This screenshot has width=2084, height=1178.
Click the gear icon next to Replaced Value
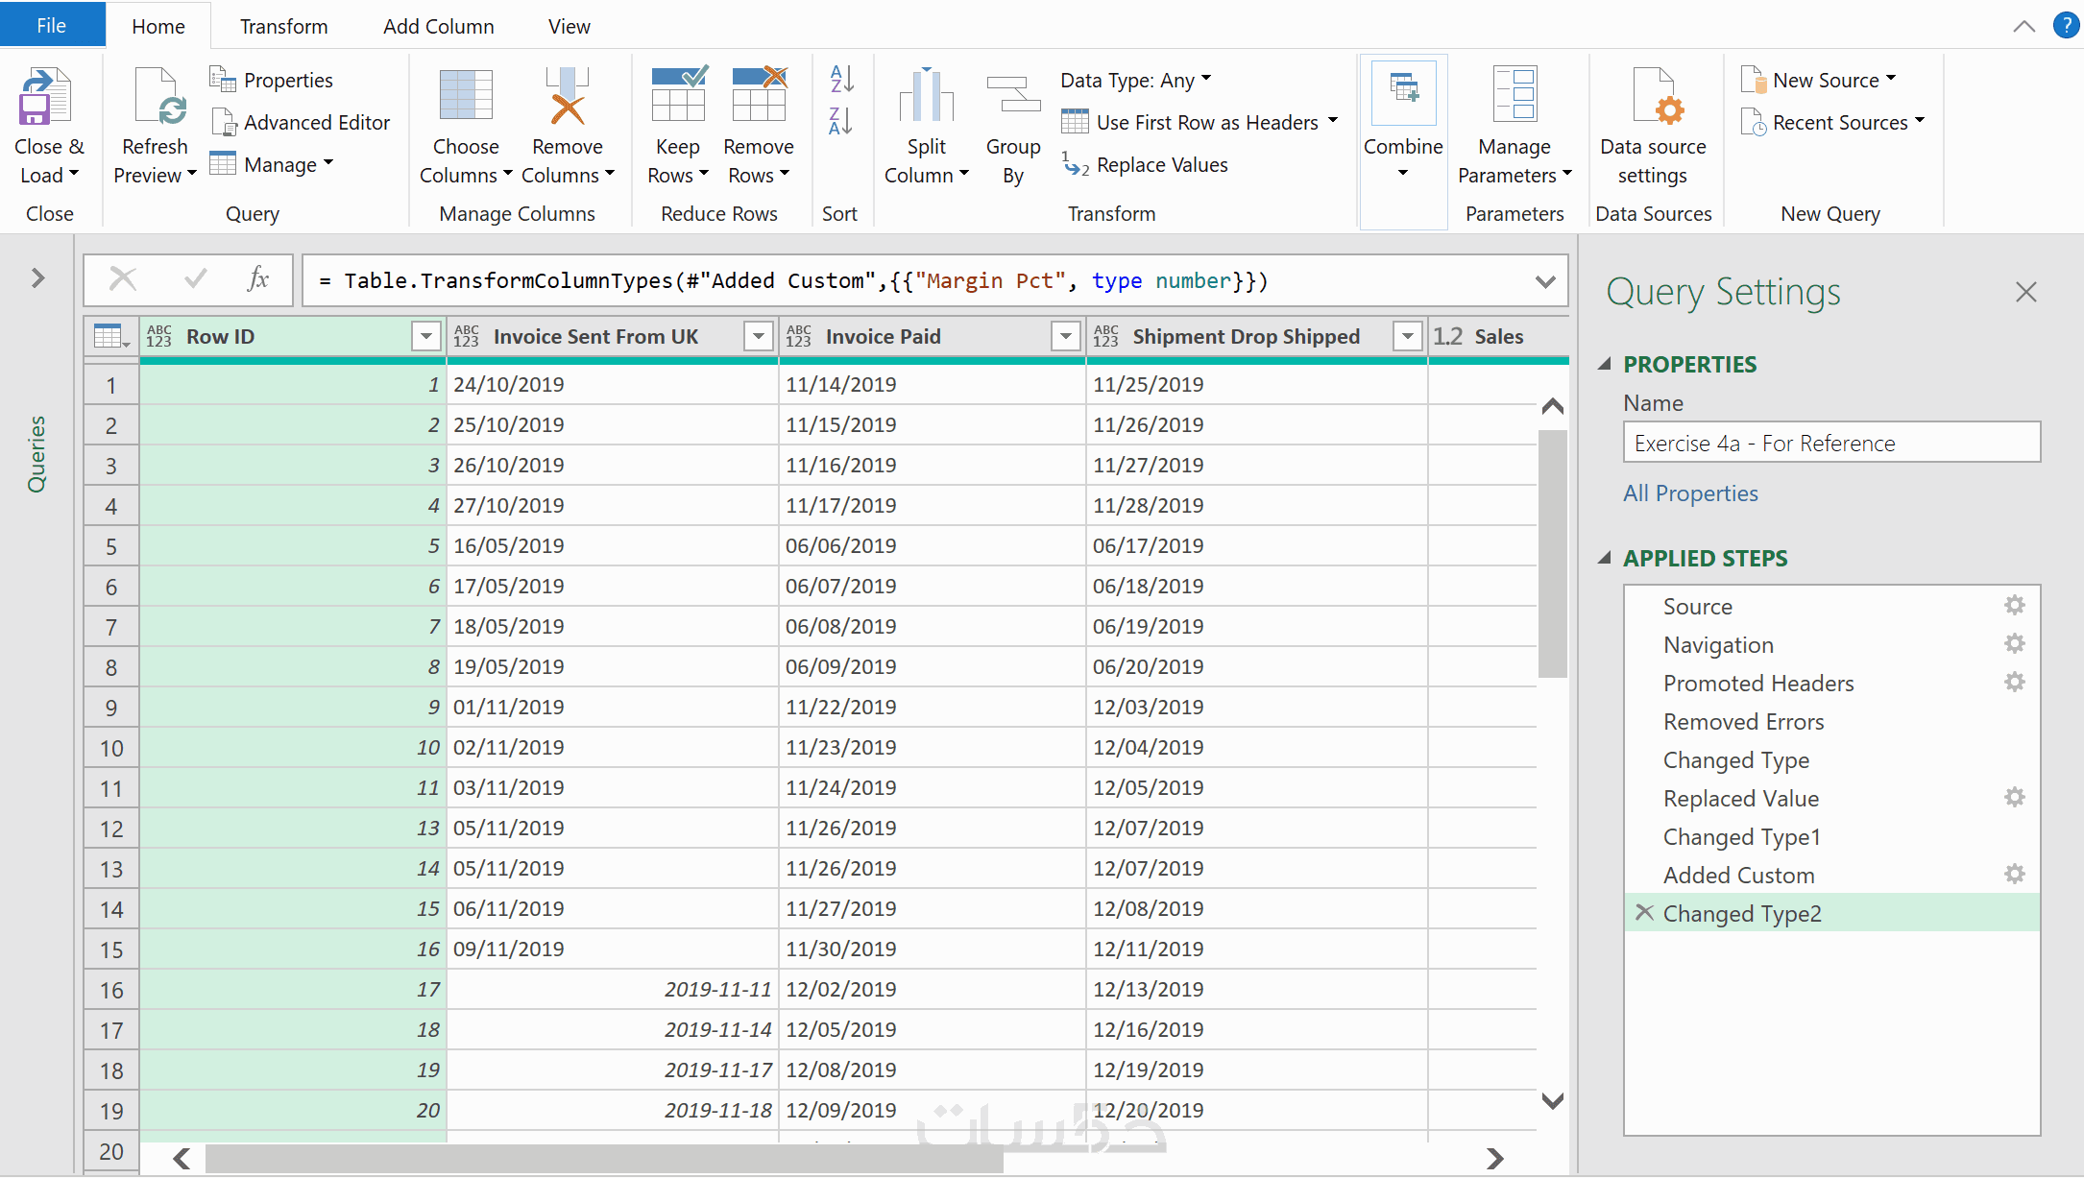(2014, 797)
